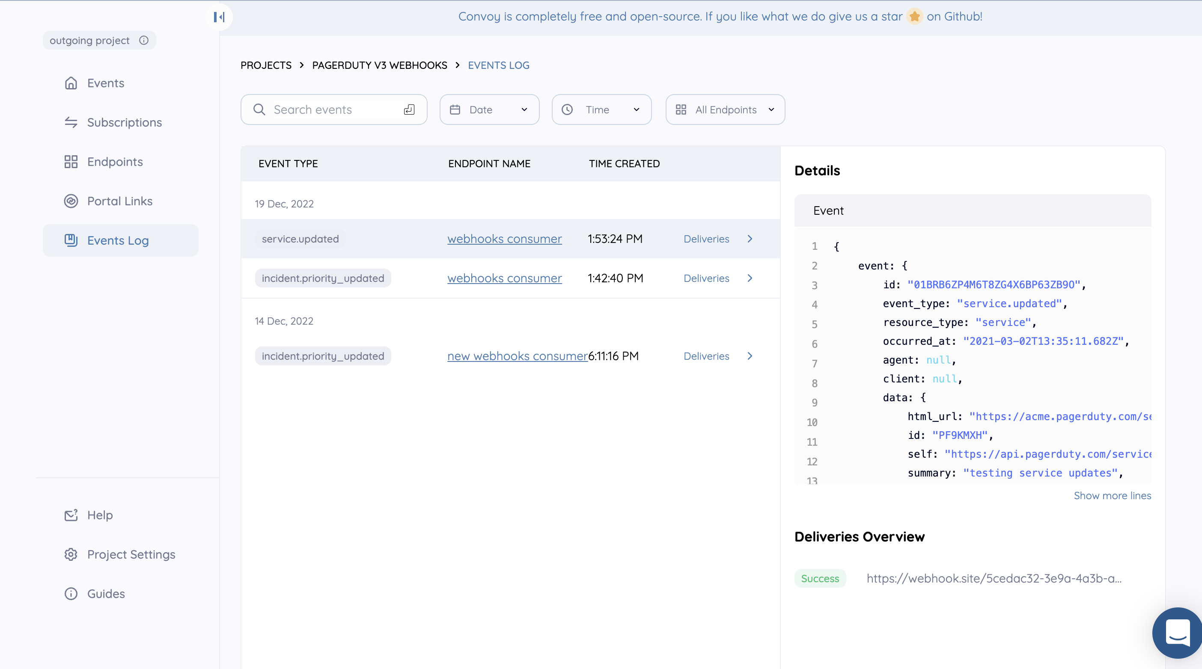Click the Search events input field
1202x669 pixels.
pos(334,109)
